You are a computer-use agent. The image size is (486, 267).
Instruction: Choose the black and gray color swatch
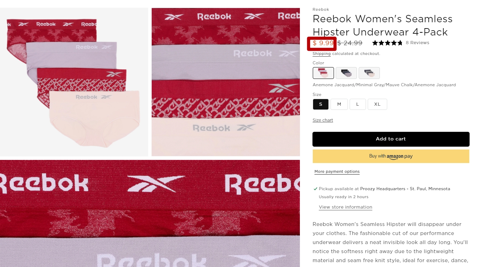pyautogui.click(x=346, y=73)
